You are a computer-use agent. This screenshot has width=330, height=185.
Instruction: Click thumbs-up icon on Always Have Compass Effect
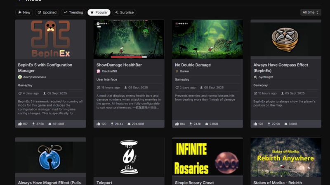tap(255, 124)
